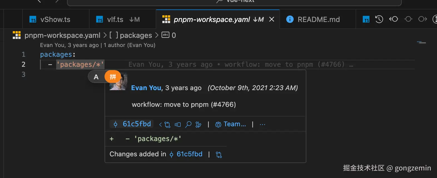
Task: Click the TS file icon in editor toolbar
Action: [x=366, y=19]
